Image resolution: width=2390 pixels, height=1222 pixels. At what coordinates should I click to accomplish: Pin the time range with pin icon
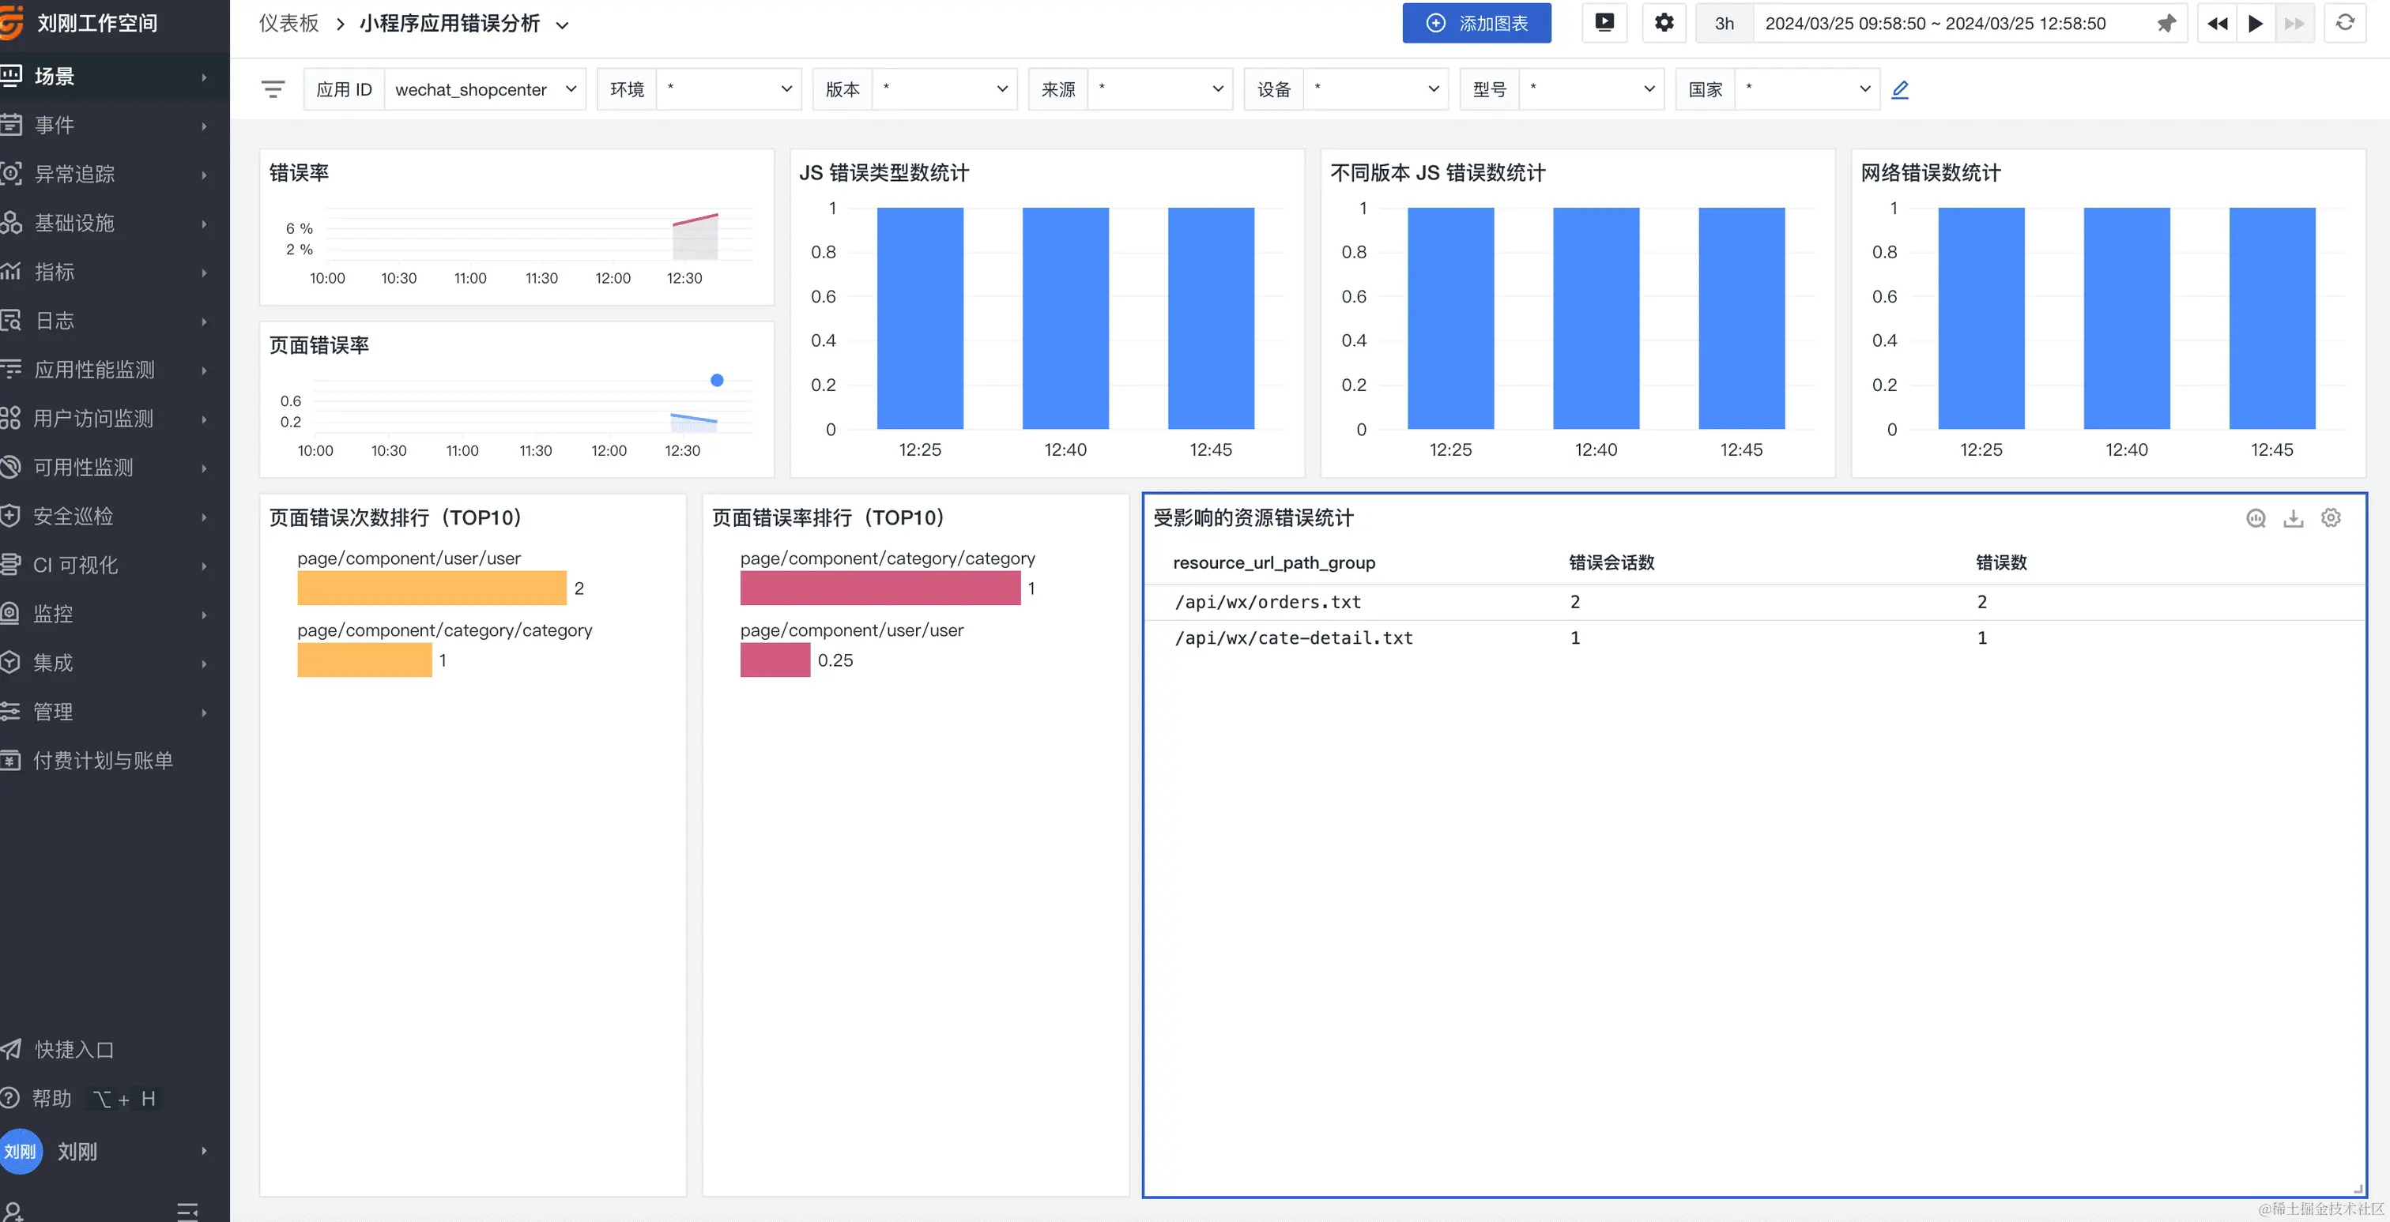tap(2166, 23)
